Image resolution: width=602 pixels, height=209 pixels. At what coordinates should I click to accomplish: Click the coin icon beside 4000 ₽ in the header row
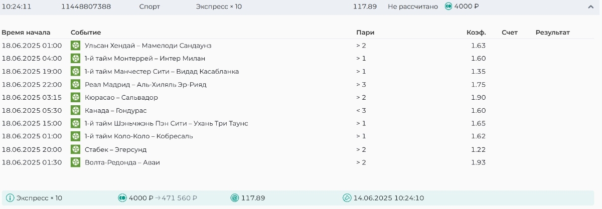448,7
